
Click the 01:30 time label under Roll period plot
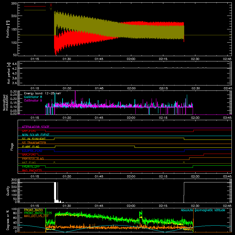tap(67, 88)
